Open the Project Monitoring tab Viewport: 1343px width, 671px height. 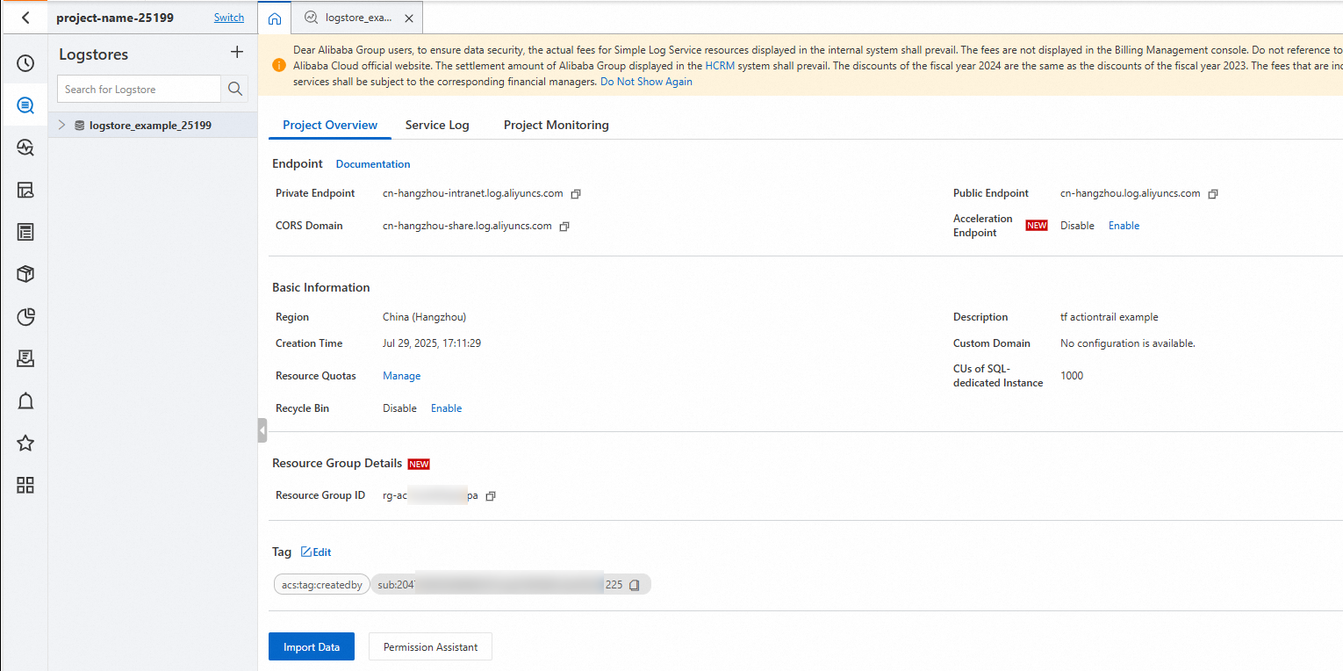coord(556,125)
